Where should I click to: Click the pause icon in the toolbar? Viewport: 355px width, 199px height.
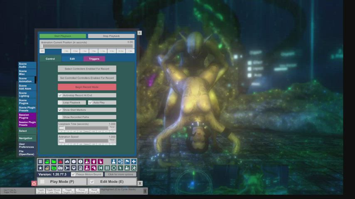107,168
